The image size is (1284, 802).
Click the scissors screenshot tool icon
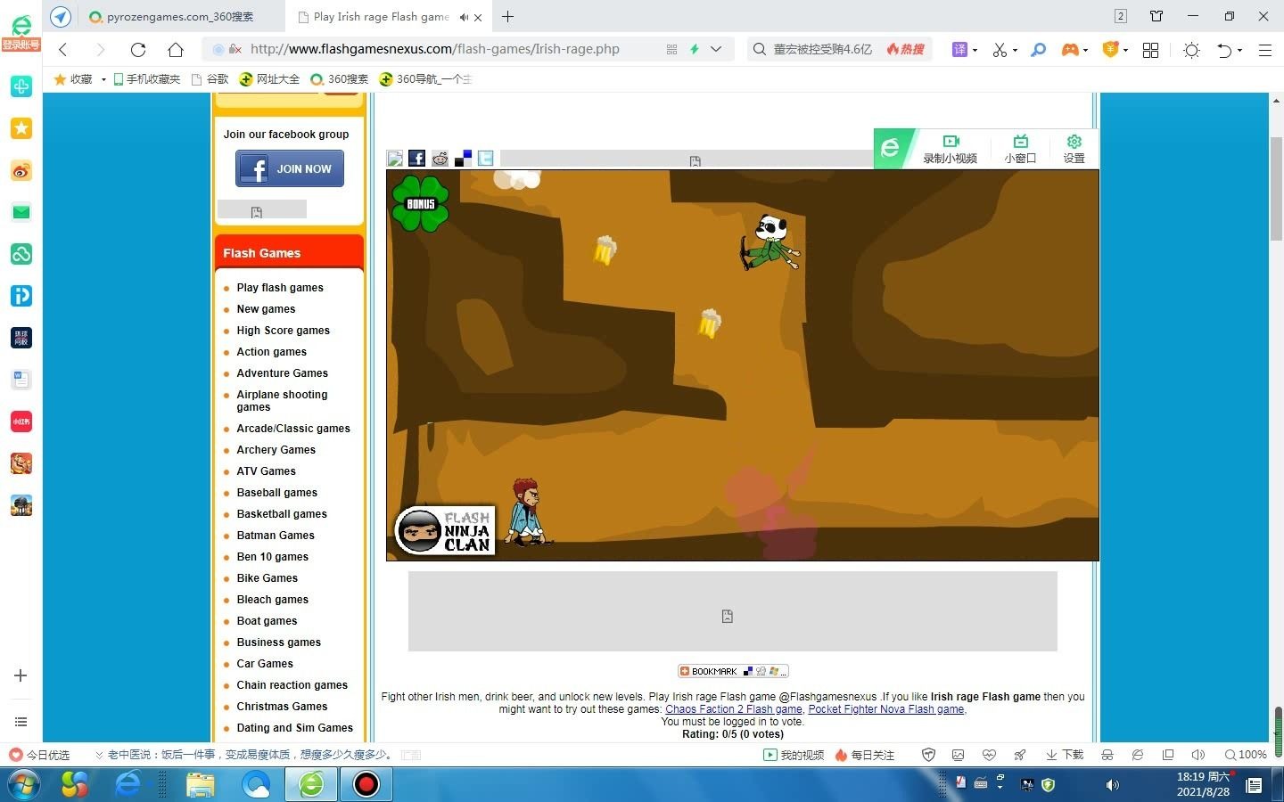tap(1000, 50)
